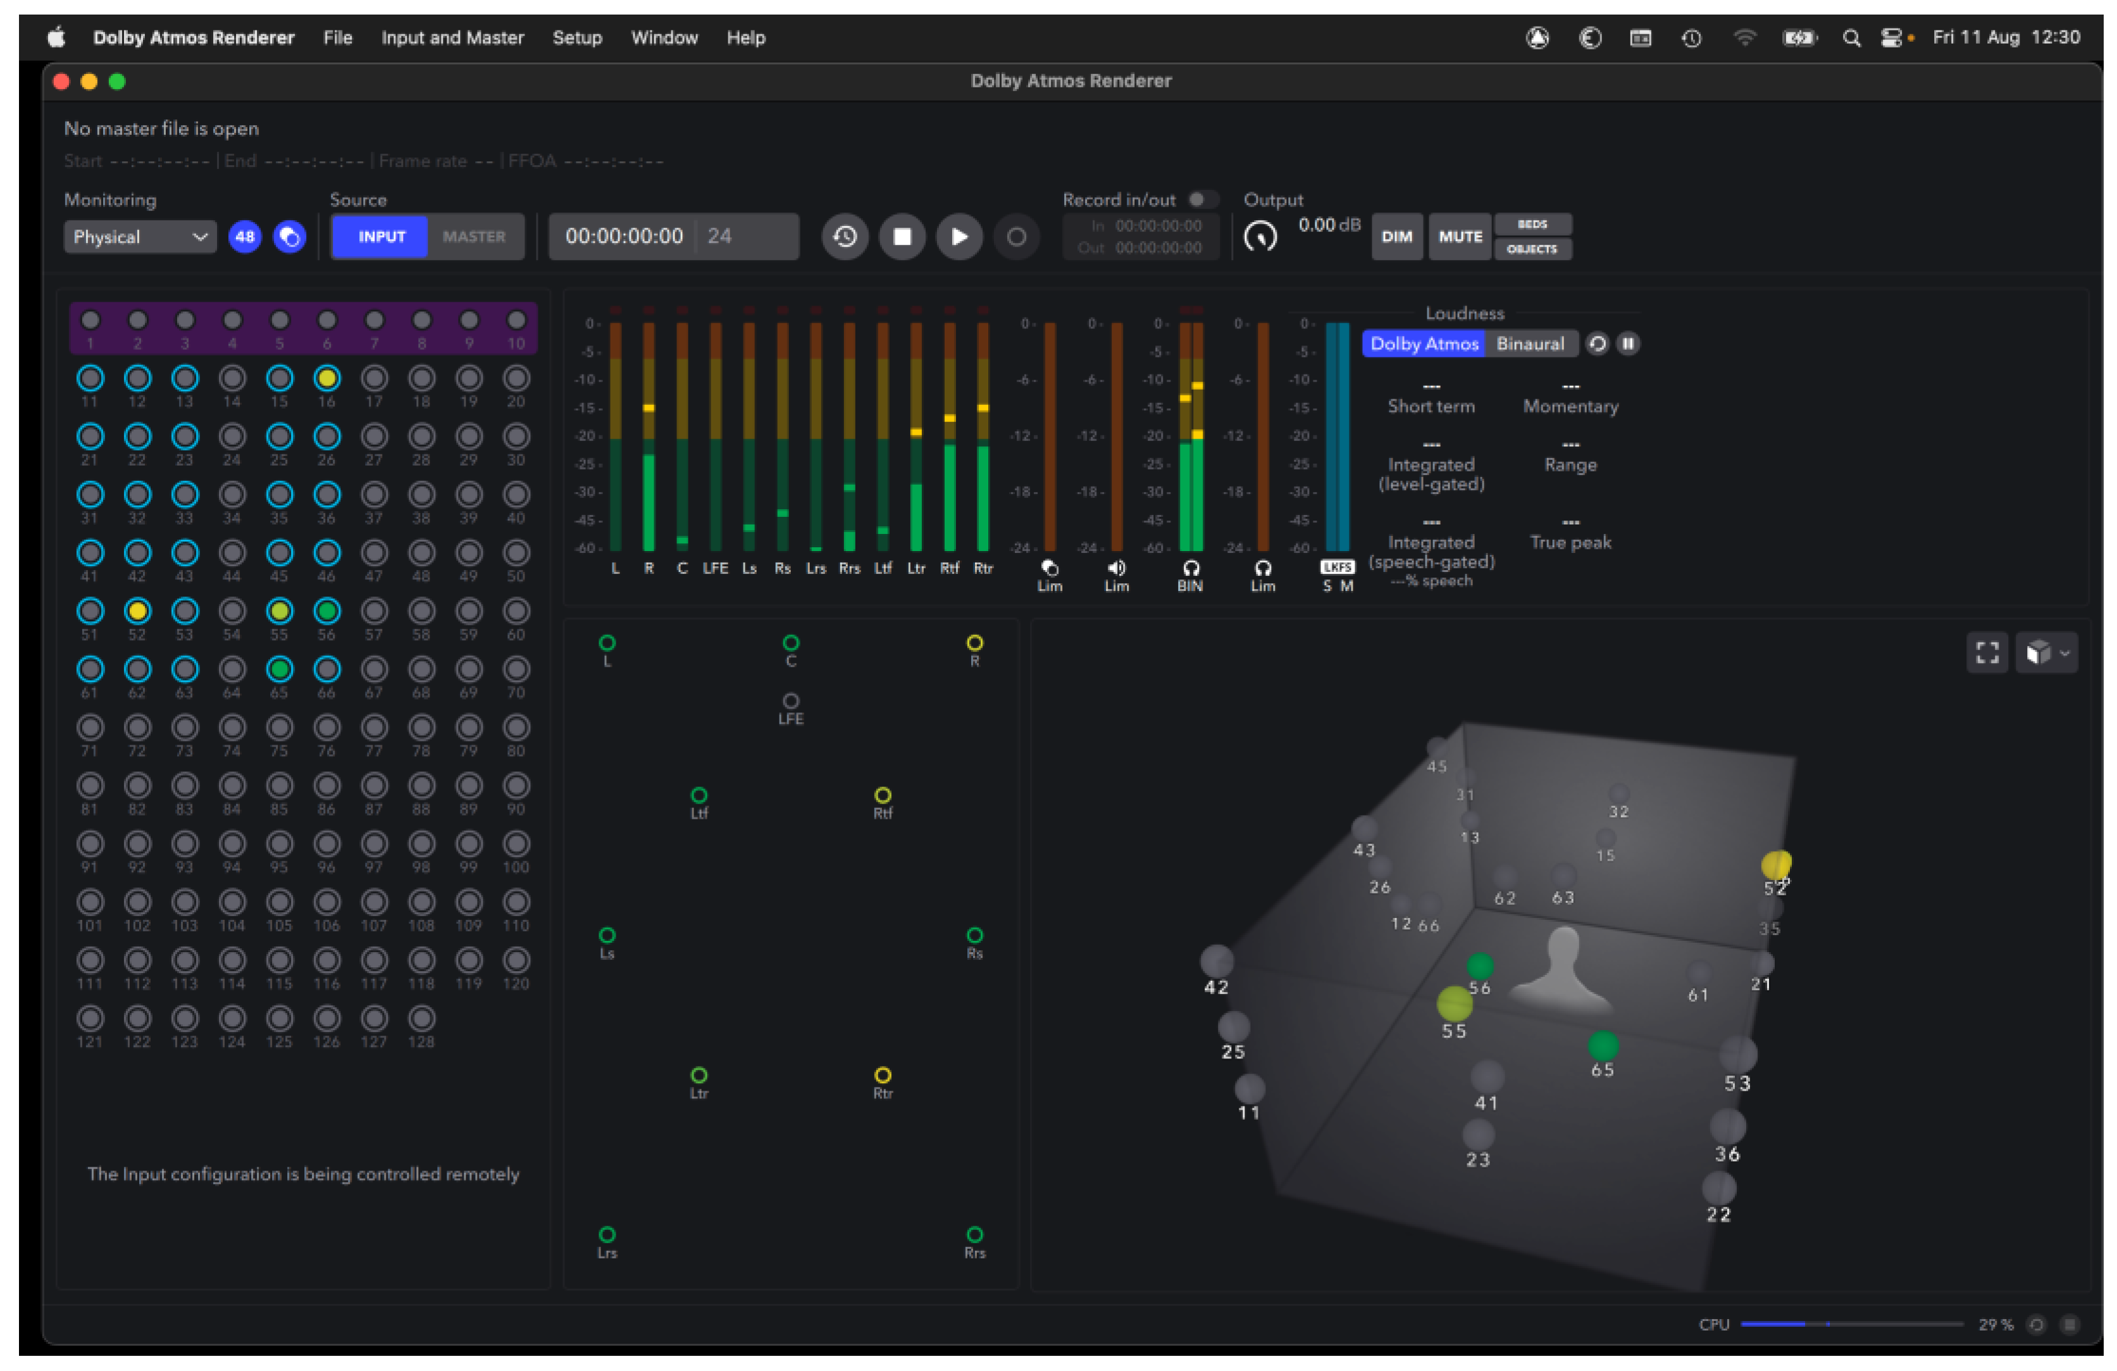Click the Play transport button

(x=958, y=237)
